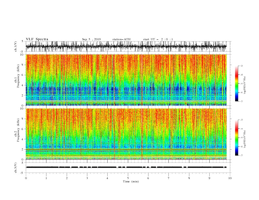Click the black ch.3 signal bar
259x200 pixels.
pyautogui.click(x=126, y=167)
